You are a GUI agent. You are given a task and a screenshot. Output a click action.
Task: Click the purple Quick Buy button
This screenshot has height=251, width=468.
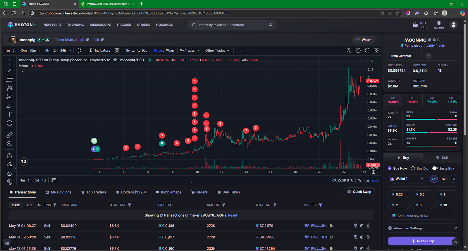point(422,241)
